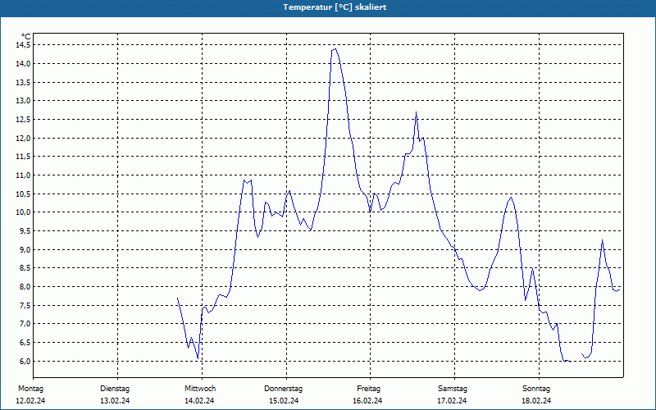
Task: Select the 9,0 axis value
Action: [25, 249]
